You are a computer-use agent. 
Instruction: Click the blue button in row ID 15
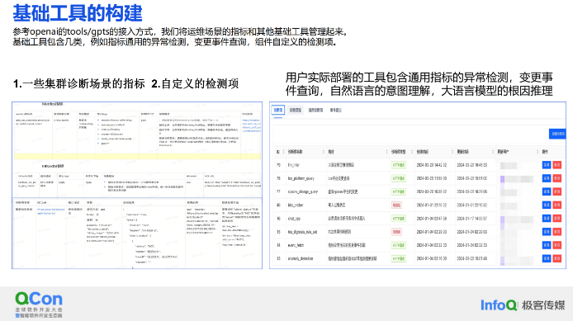[x=547, y=232]
